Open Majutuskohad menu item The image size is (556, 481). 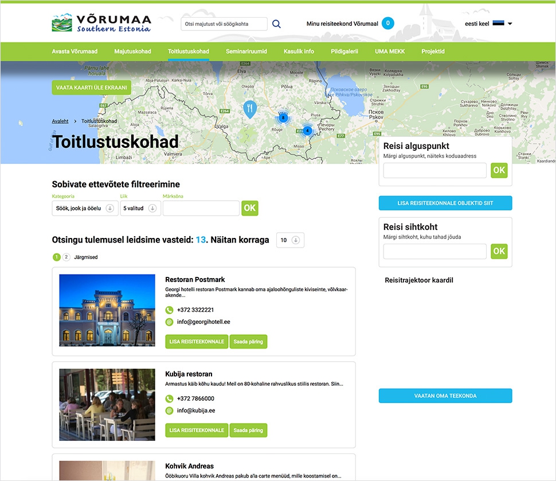(132, 52)
